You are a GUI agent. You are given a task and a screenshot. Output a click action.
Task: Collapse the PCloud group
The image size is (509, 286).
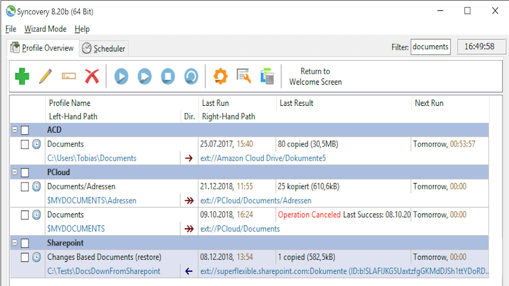(15, 172)
